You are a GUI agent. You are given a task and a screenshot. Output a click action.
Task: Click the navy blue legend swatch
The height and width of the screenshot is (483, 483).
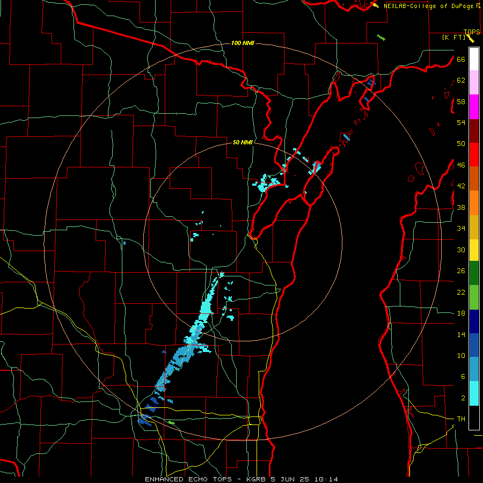474,321
